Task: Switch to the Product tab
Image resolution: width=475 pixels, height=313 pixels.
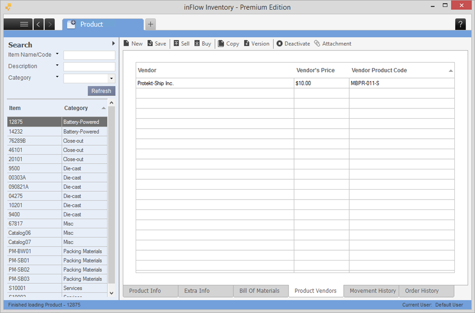Action: 103,24
